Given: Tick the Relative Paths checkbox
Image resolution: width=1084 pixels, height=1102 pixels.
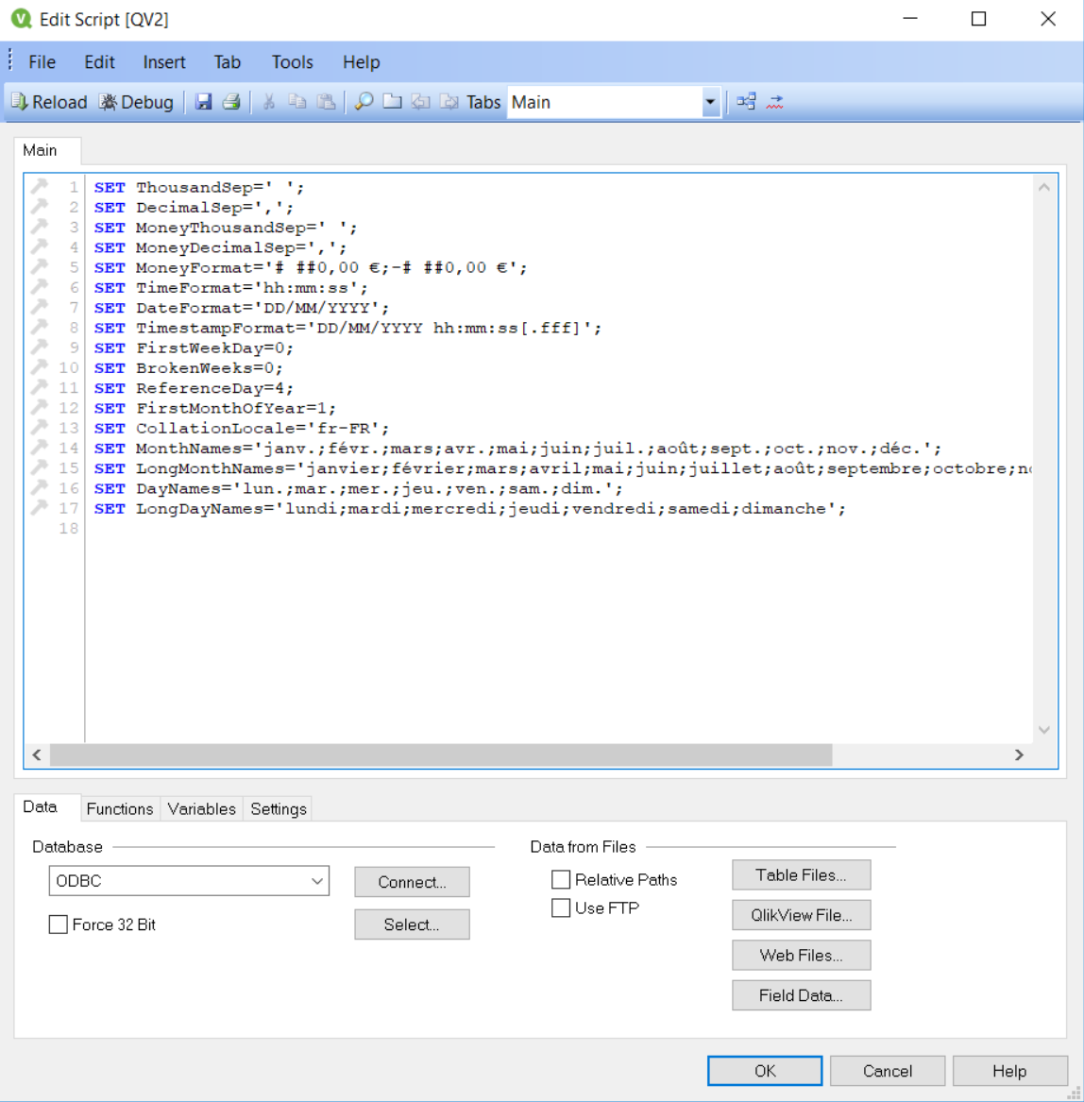Looking at the screenshot, I should click(x=561, y=879).
